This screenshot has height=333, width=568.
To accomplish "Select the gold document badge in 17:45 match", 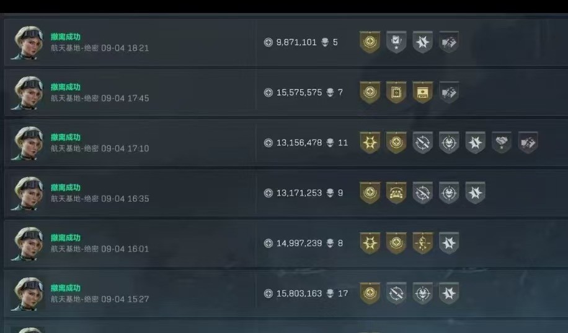I will 396,92.
